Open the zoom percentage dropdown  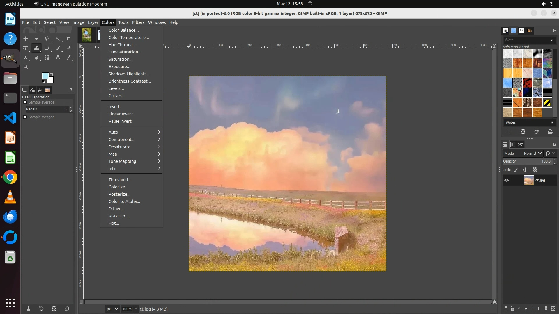pos(136,309)
